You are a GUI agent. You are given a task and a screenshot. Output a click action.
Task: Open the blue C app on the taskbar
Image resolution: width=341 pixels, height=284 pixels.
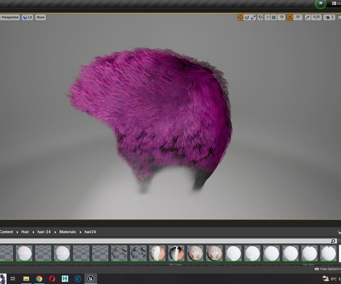pos(78,278)
